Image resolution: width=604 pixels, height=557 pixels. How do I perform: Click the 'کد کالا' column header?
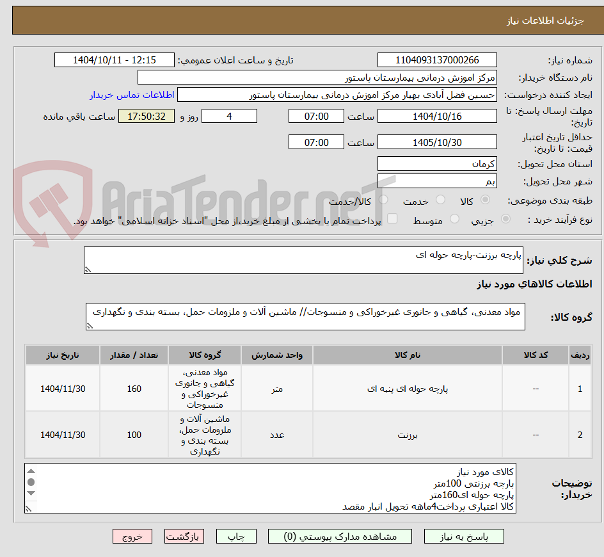point(536,355)
